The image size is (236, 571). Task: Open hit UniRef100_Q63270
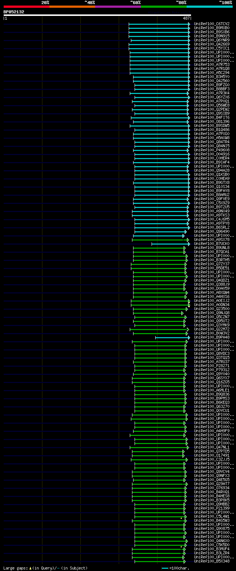tap(212, 406)
